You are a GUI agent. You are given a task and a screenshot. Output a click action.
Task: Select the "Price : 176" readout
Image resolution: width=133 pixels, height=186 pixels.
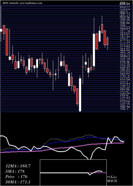(16, 177)
